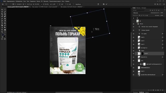Screen dimensions: 166x93
Task: Hide the wooden-floor-with-blackboard layer
Action: pos(134,75)
